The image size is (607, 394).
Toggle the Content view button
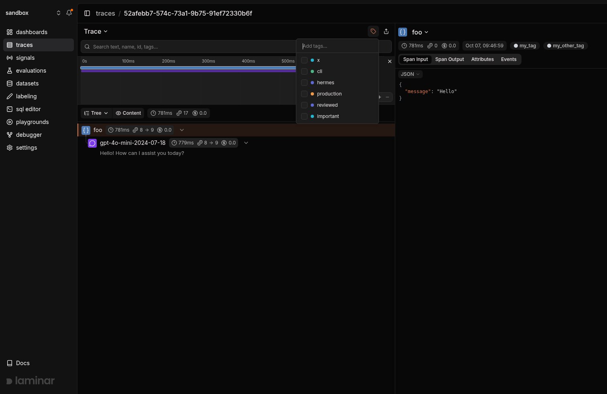(128, 113)
